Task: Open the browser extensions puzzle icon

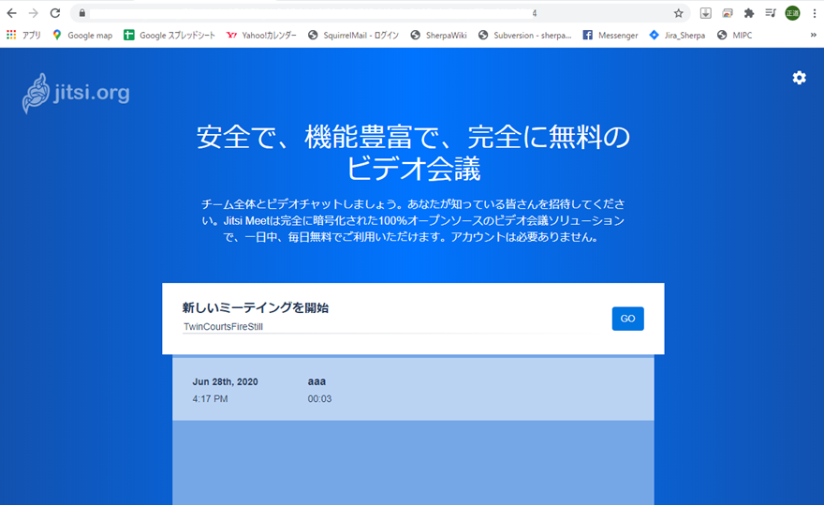Action: coord(749,13)
